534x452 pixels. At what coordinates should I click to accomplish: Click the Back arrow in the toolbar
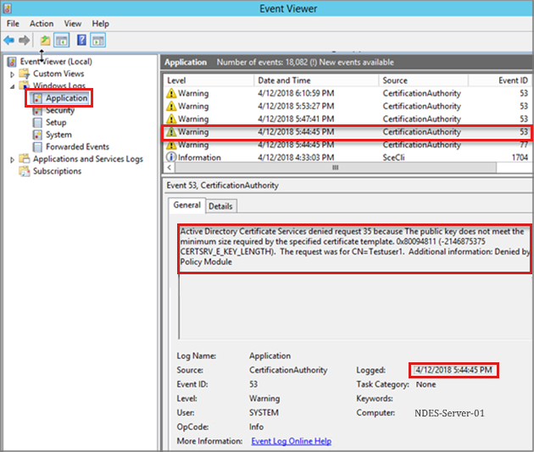click(x=9, y=41)
